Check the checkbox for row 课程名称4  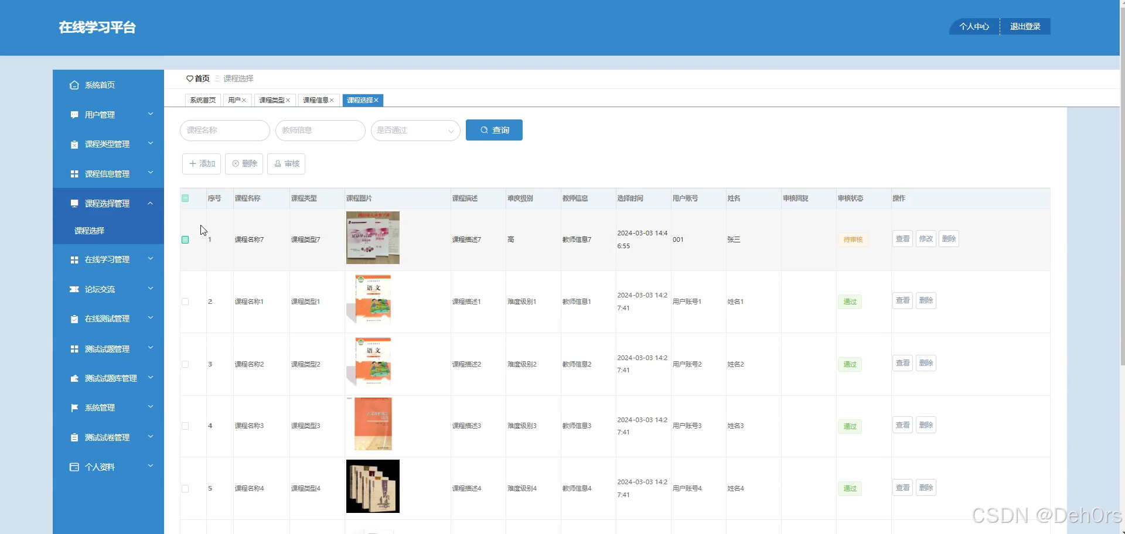[x=185, y=488]
